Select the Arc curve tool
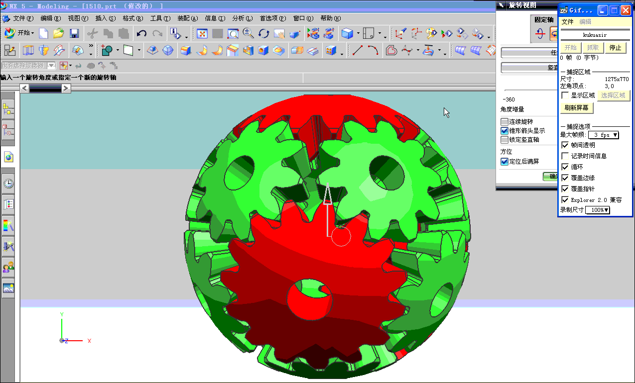 pyautogui.click(x=373, y=50)
